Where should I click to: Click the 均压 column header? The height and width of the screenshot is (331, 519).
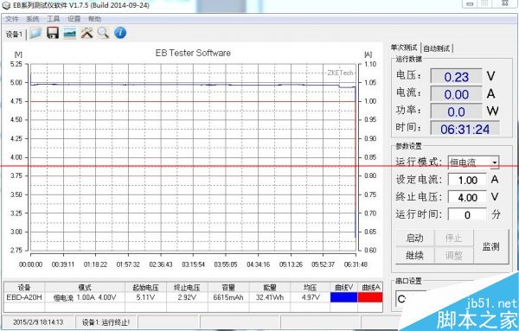(311, 287)
